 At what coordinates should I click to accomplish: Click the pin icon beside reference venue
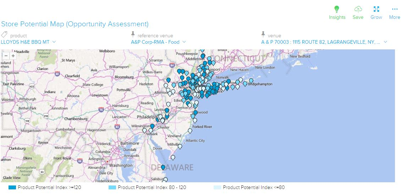[133, 34]
